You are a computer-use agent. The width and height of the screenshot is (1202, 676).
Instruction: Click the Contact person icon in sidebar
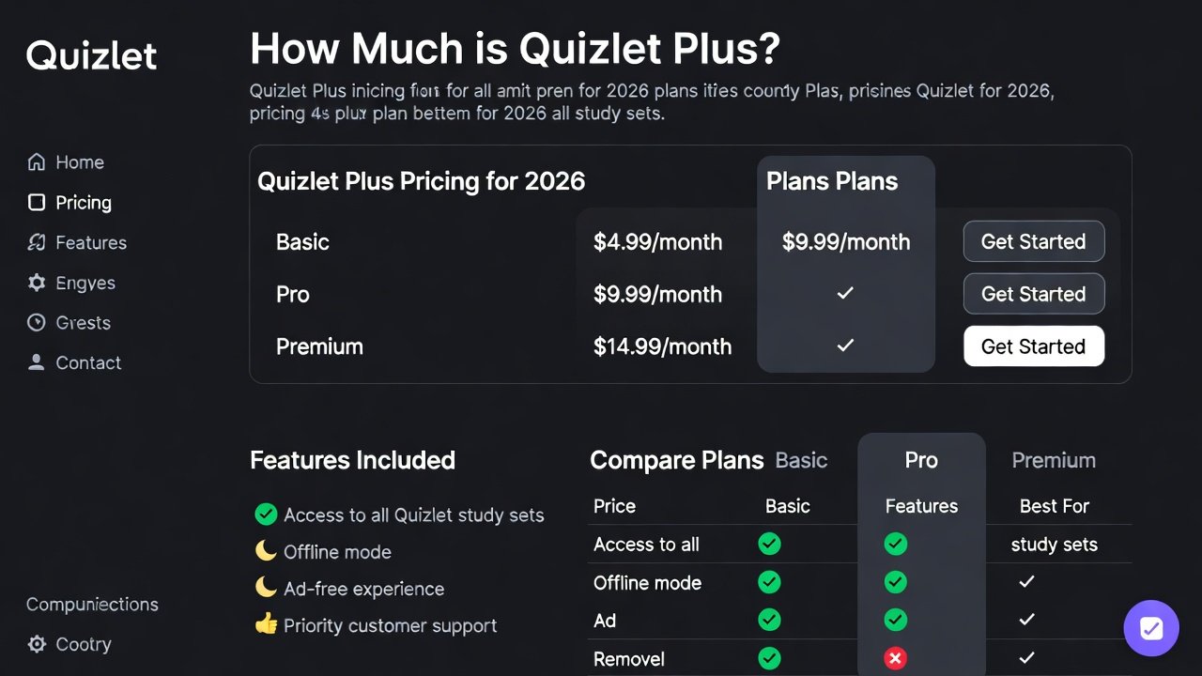tap(36, 362)
